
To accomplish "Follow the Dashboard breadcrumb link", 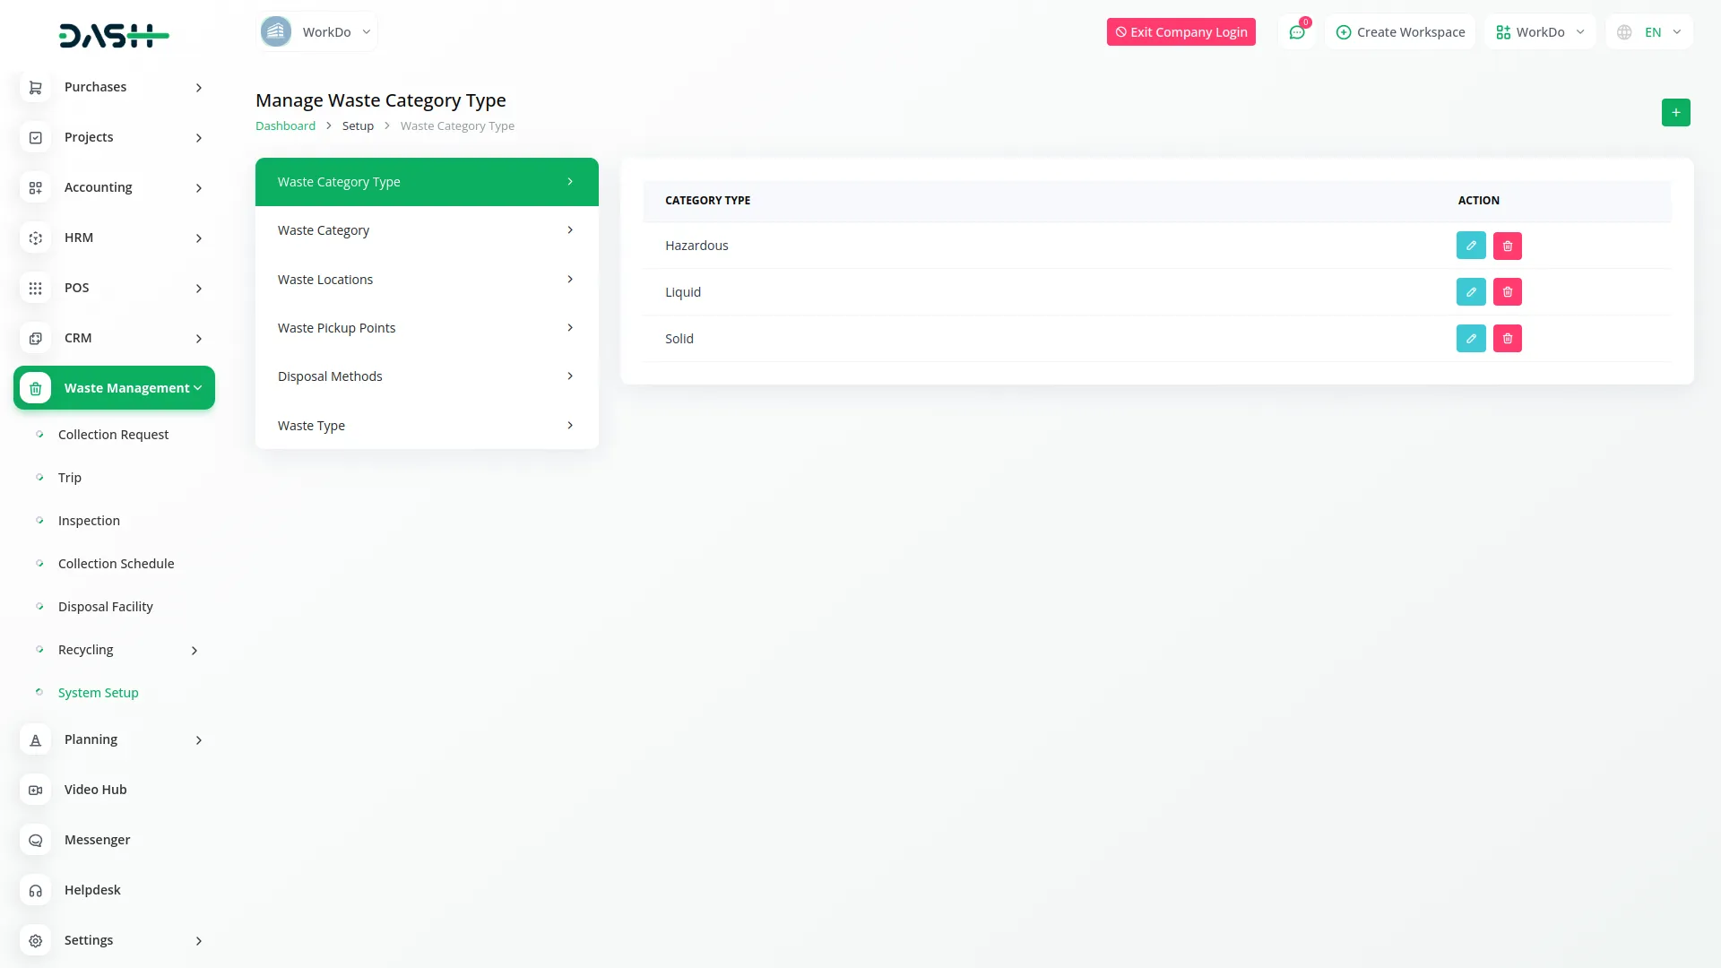I will (x=285, y=126).
